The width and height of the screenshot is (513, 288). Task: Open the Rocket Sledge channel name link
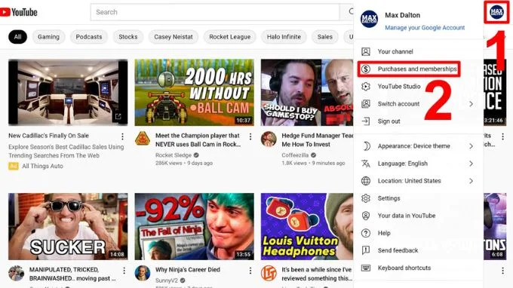pyautogui.click(x=174, y=155)
